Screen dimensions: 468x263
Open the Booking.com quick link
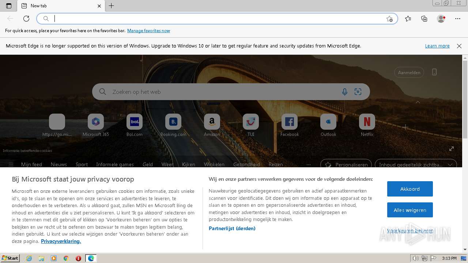[x=173, y=125]
